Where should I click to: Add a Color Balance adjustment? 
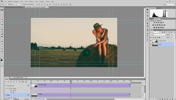click(x=155, y=25)
